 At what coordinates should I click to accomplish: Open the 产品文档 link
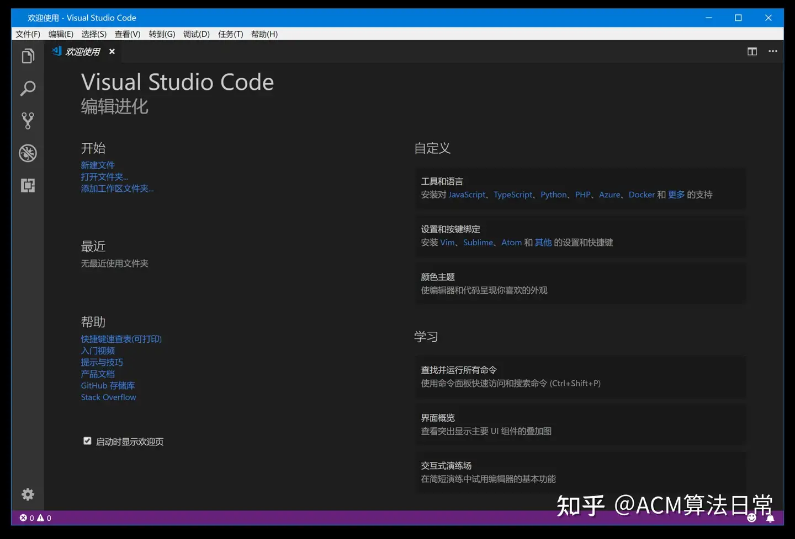(98, 374)
